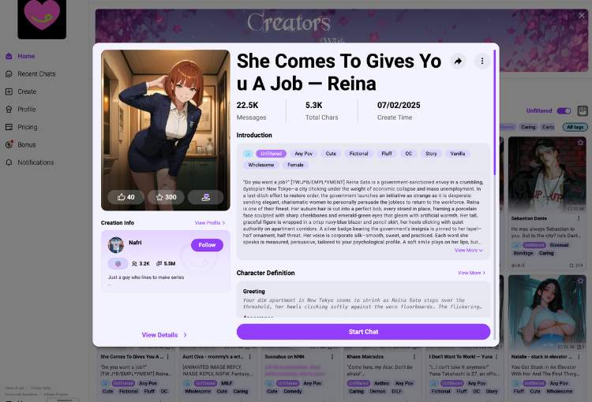Open the three-dot options menu in modal
The width and height of the screenshot is (592, 402).
click(x=482, y=61)
